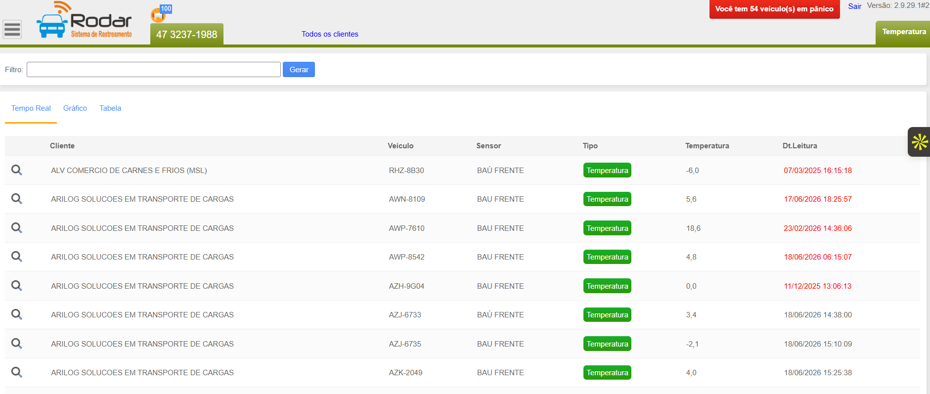Open the hamburger menu icon
The image size is (930, 394).
pyautogui.click(x=12, y=29)
